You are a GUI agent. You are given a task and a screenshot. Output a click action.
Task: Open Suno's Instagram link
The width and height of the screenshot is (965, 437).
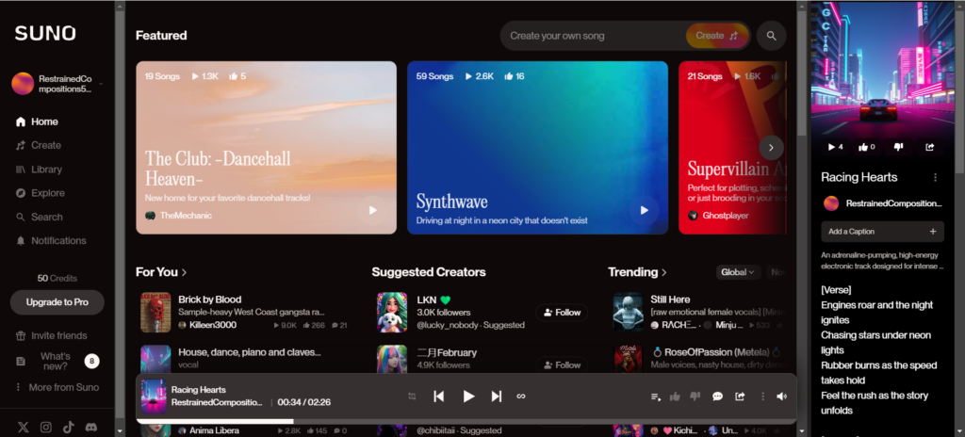pyautogui.click(x=46, y=428)
